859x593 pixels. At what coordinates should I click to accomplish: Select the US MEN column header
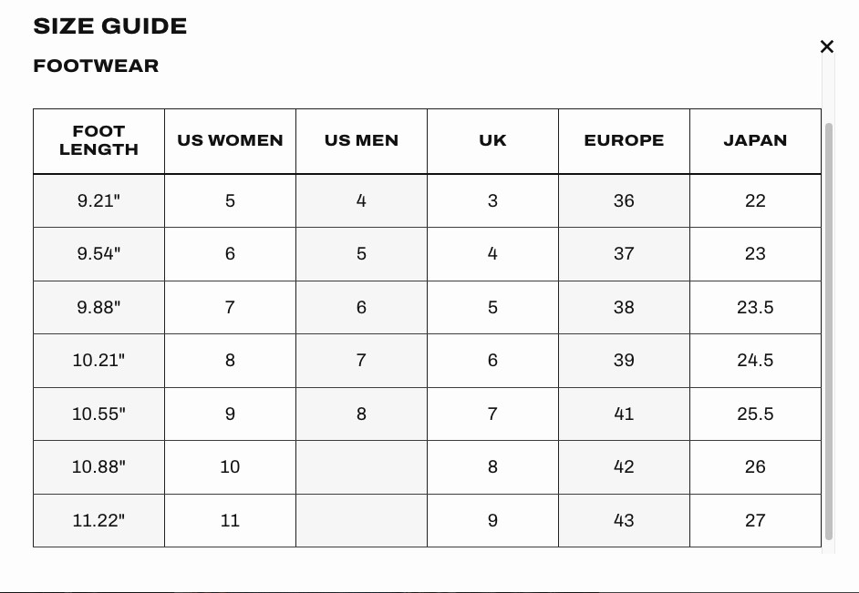(x=362, y=141)
